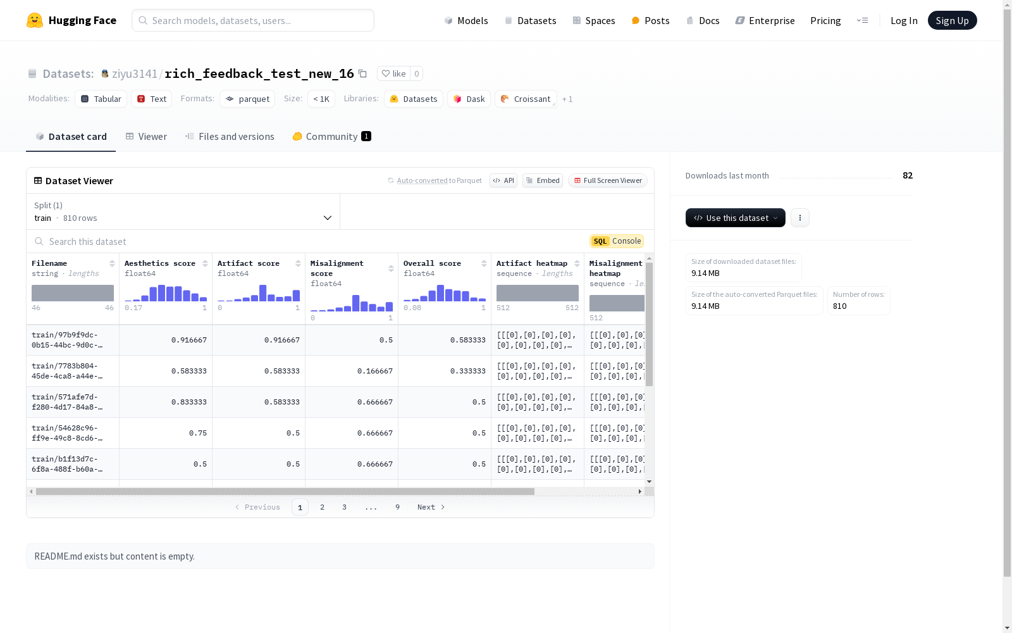The image size is (1012, 633).
Task: Open Enterprise in top navigation
Action: click(x=765, y=20)
